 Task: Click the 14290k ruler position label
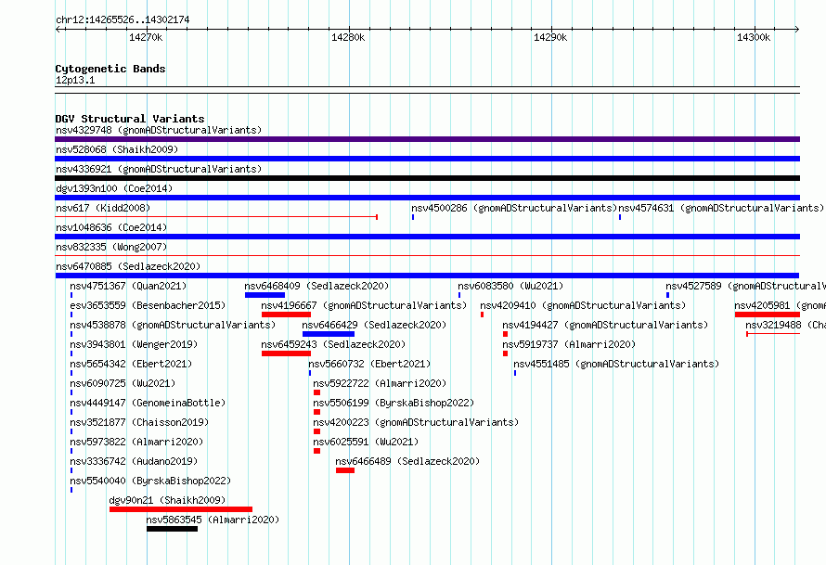coord(550,37)
